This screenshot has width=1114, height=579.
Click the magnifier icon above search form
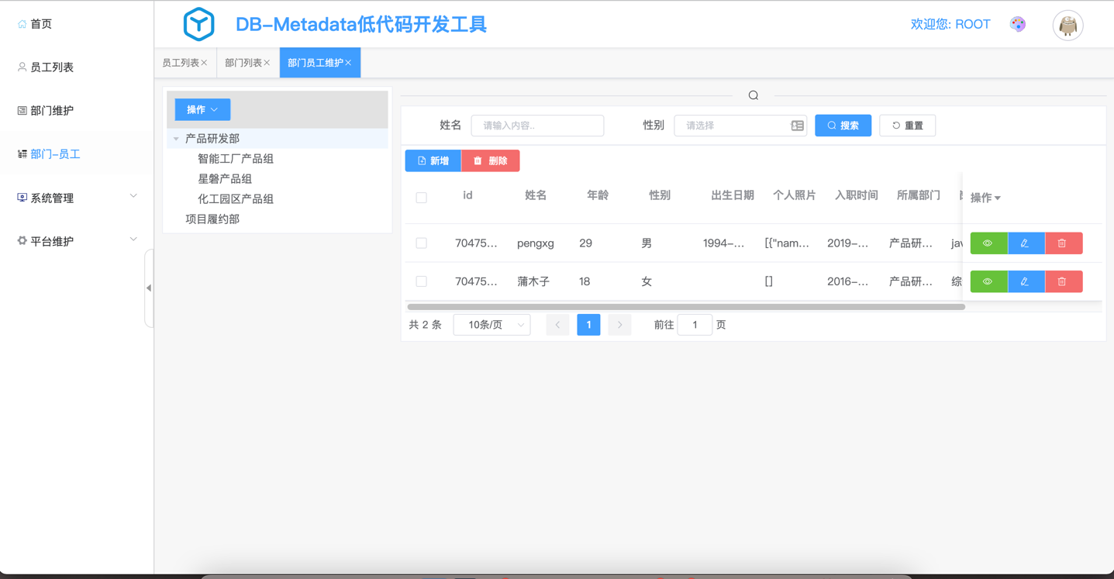tap(753, 95)
